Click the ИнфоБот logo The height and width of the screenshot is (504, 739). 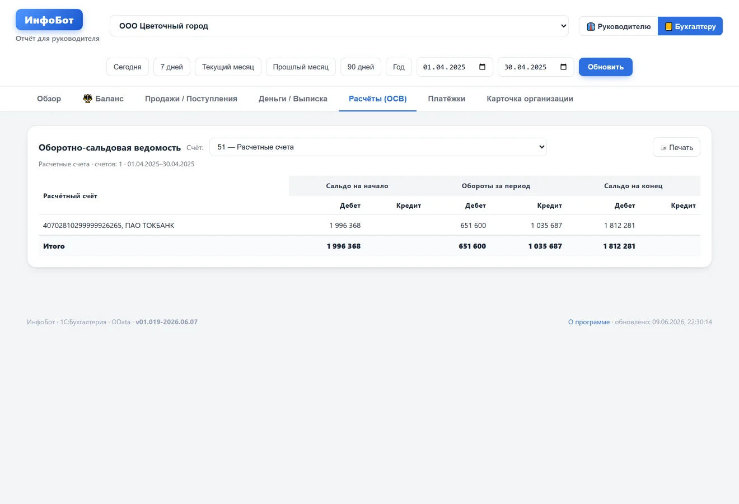click(49, 20)
